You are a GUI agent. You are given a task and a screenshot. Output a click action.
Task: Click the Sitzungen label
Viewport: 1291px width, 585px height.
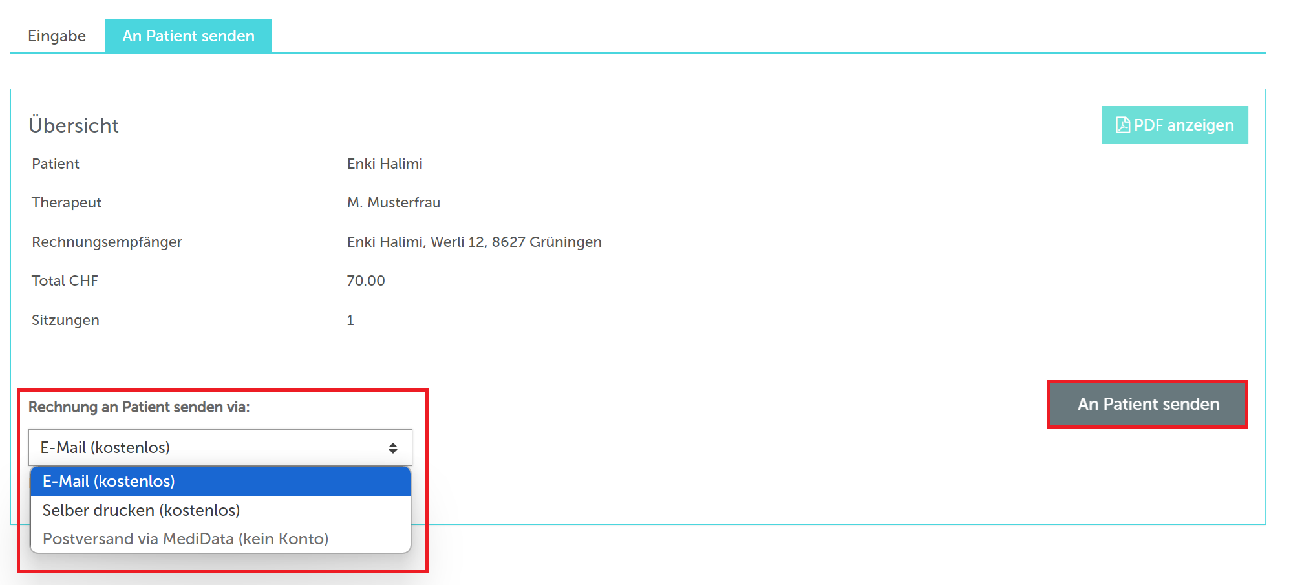tap(65, 320)
